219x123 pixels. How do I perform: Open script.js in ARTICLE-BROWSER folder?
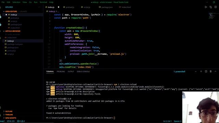click(x=11, y=54)
